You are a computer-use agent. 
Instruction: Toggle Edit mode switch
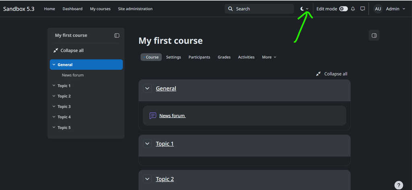click(x=344, y=9)
